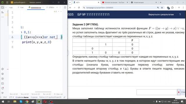This screenshot has width=186, height=104.
Task: Open Chrome tab search dropdown
Action: (x=70, y=2)
